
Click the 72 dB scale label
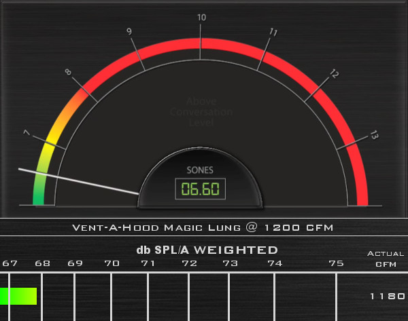(x=190, y=263)
